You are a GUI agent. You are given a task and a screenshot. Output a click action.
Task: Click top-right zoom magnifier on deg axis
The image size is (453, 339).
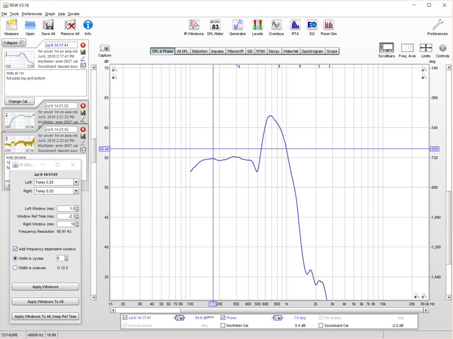(424, 69)
